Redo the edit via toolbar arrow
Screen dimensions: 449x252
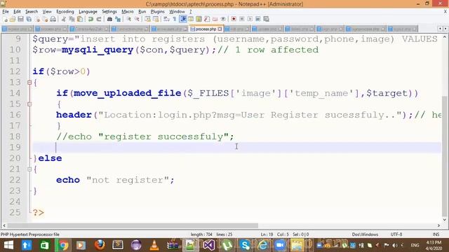pyautogui.click(x=99, y=19)
